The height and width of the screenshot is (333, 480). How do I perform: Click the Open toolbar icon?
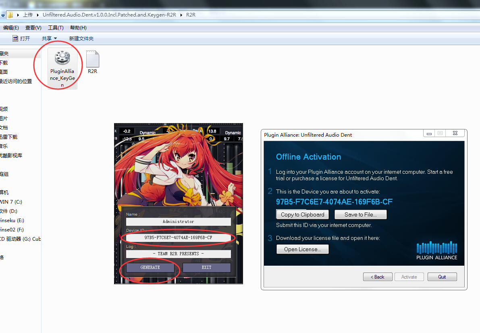click(15, 38)
